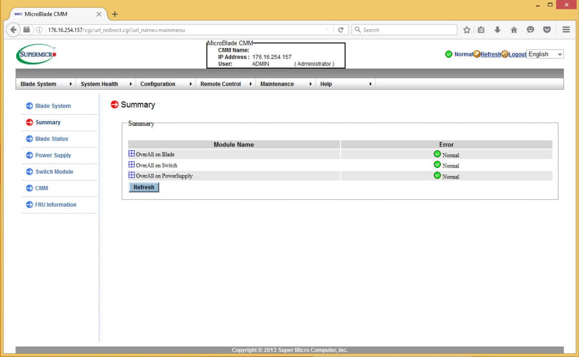Click the green Normal status icon in header
Image resolution: width=579 pixels, height=357 pixels.
pyautogui.click(x=449, y=54)
